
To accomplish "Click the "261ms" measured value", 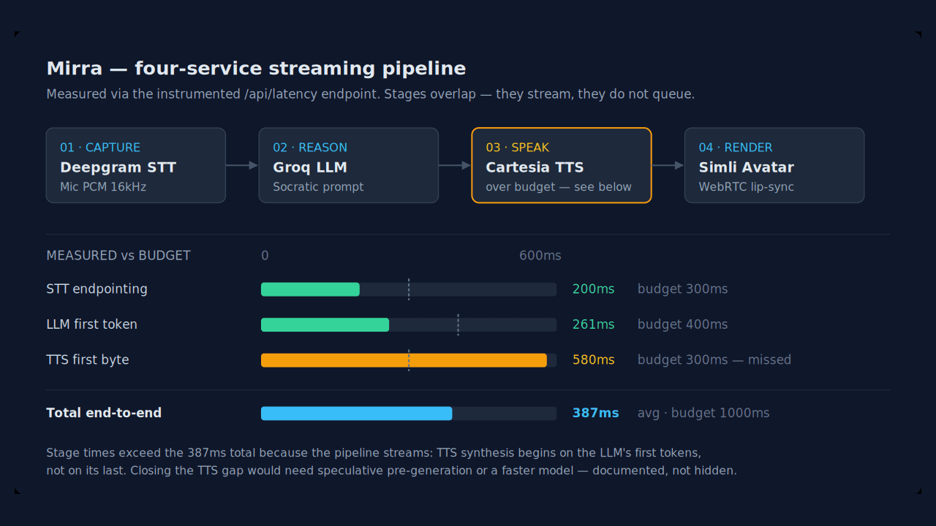I will [594, 324].
